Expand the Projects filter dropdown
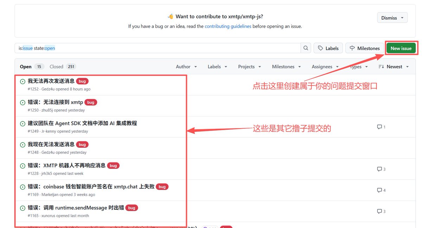The height and width of the screenshot is (228, 422). point(249,66)
